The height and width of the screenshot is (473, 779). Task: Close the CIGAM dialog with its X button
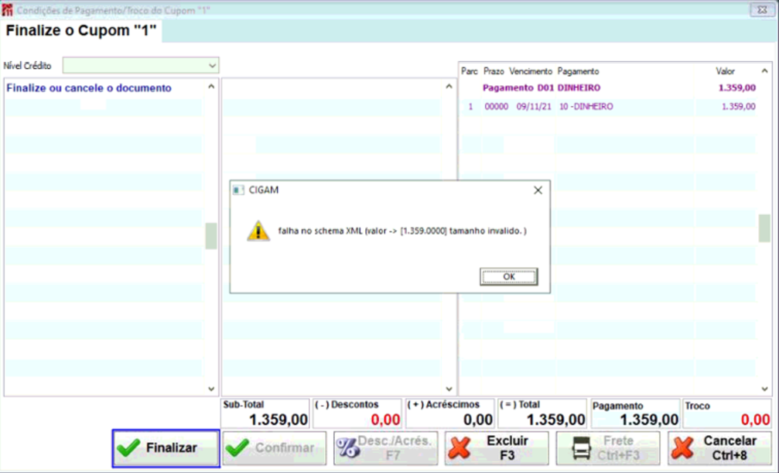[x=538, y=190]
